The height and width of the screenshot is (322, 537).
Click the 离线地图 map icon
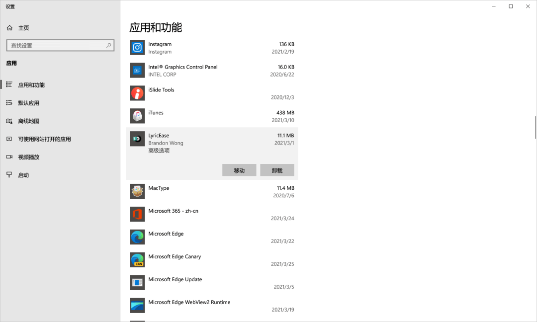9,121
